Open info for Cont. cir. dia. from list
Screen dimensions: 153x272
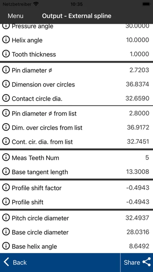[x=6, y=141]
